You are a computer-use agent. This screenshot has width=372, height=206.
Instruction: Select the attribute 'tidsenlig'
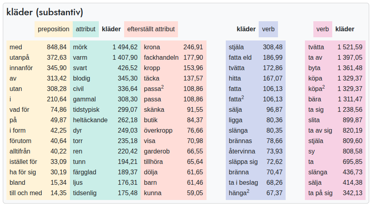[85, 193]
